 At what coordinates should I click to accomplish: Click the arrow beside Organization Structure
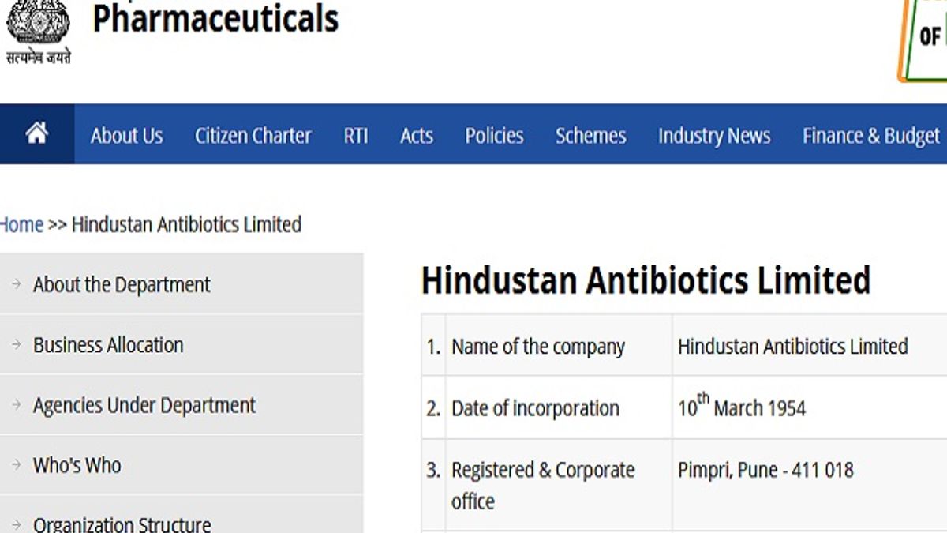pos(17,524)
